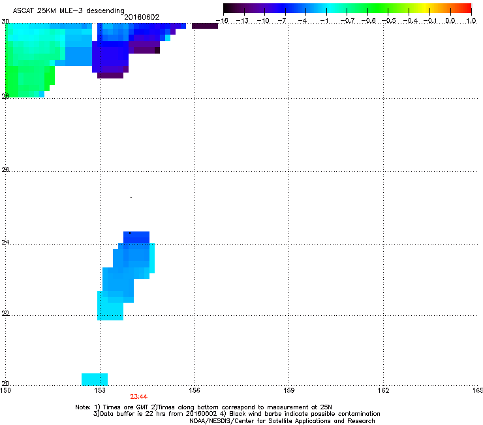Click the longitude axis label 156

(x=195, y=390)
